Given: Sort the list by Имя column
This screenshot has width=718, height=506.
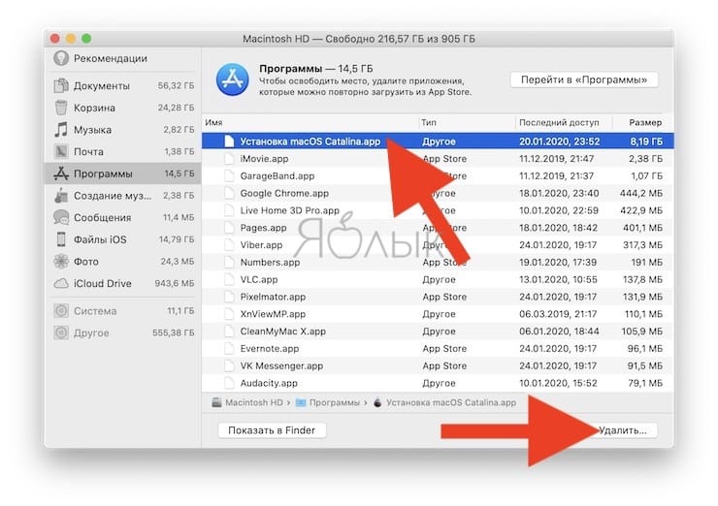Looking at the screenshot, I should tap(310, 122).
